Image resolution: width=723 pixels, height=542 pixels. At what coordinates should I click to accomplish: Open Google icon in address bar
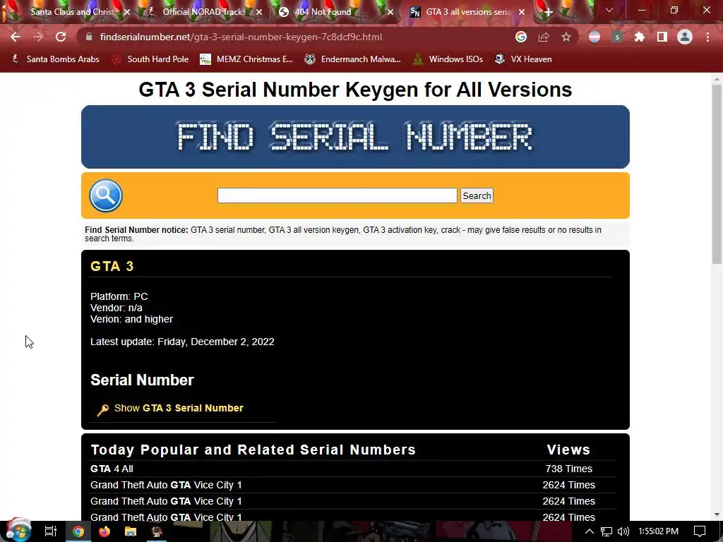coord(521,37)
